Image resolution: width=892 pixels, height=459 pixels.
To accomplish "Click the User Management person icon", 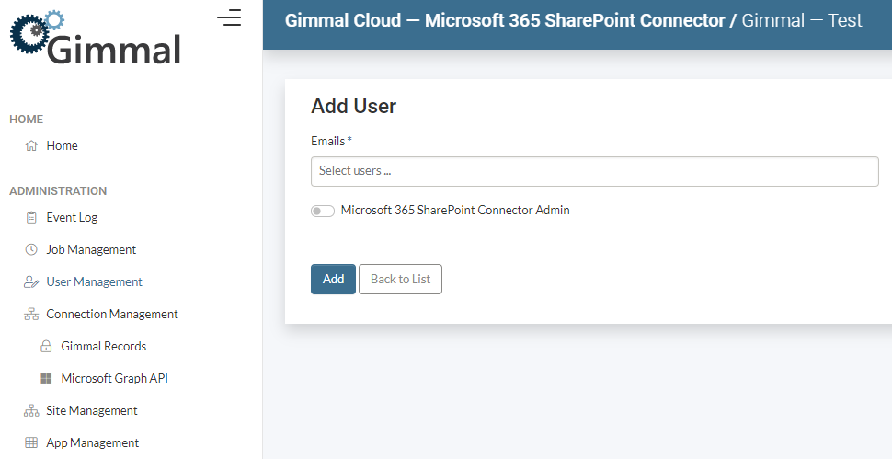I will (31, 282).
